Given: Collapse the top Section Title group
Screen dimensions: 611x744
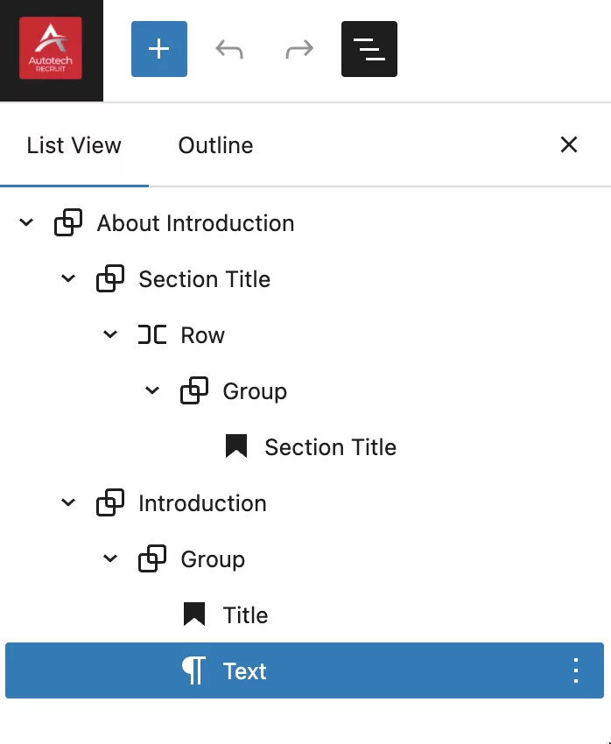Looking at the screenshot, I should point(68,279).
